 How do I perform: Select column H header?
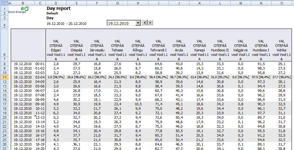click(x=138, y=4)
